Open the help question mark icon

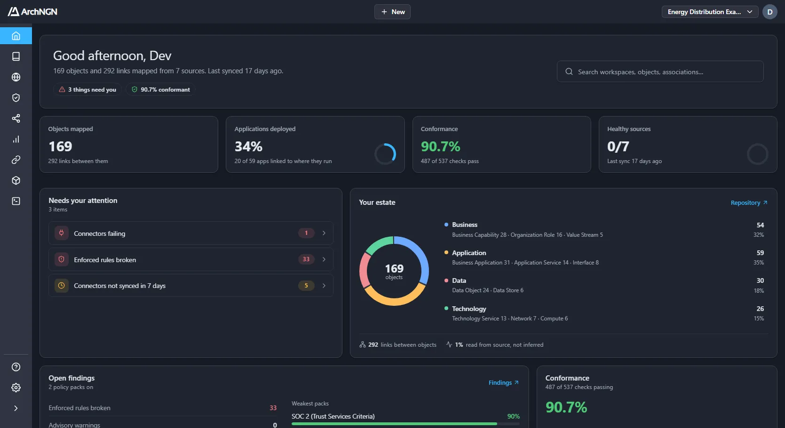pyautogui.click(x=16, y=367)
